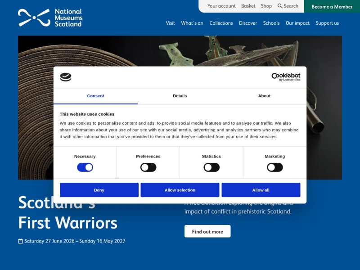Open the Collections navigation menu
The image size is (360, 270).
point(221,23)
